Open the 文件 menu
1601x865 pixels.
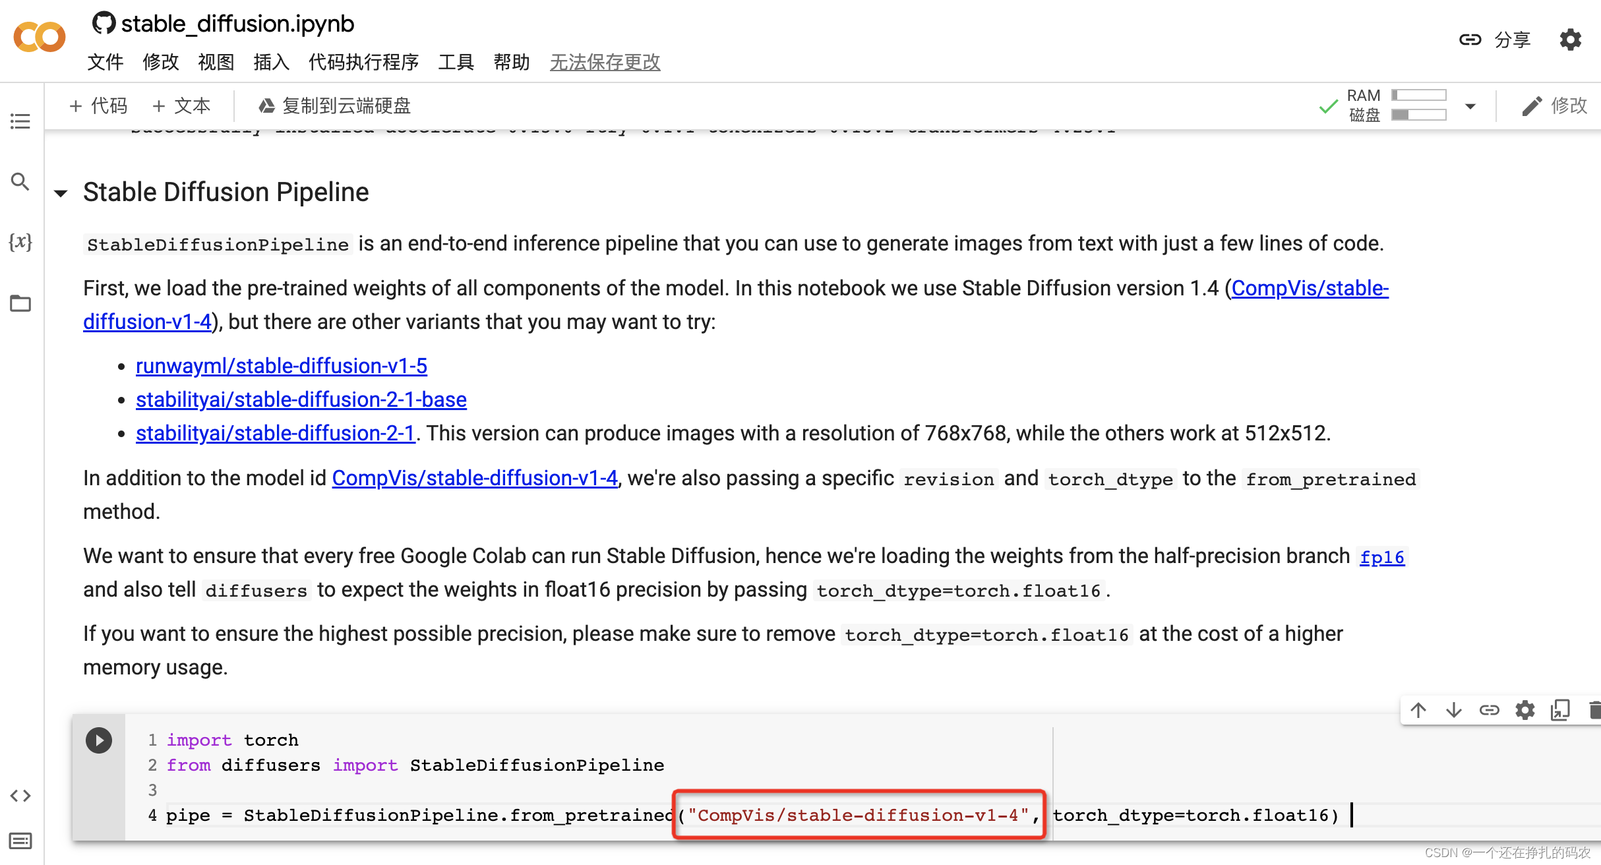point(105,63)
